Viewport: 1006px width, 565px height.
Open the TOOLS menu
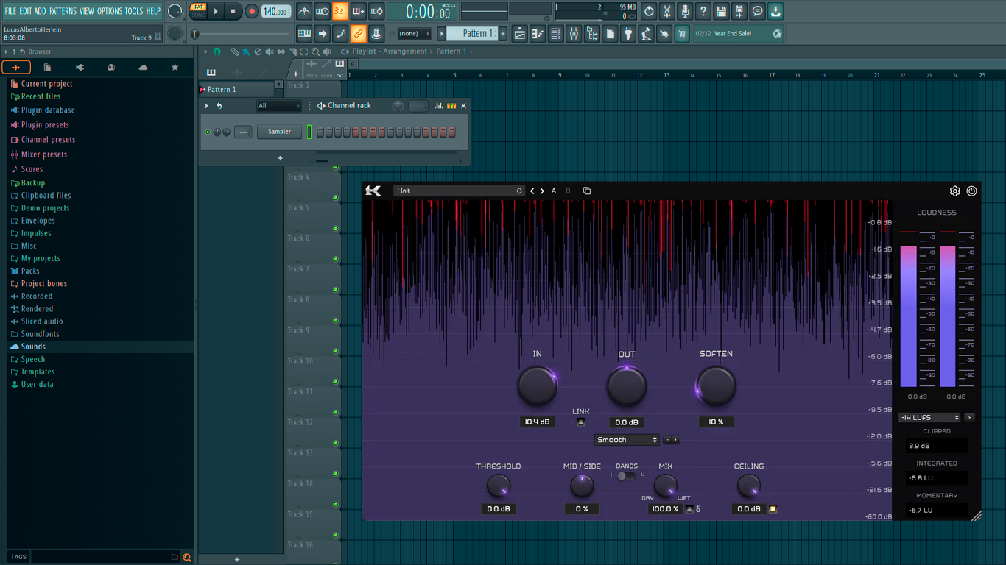[x=134, y=11]
